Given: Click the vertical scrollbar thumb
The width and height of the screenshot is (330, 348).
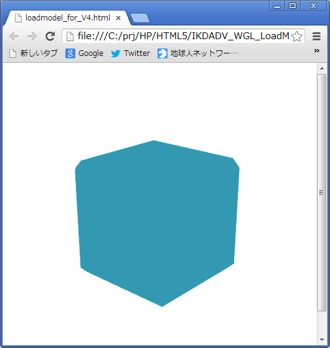Looking at the screenshot, I should 321,193.
